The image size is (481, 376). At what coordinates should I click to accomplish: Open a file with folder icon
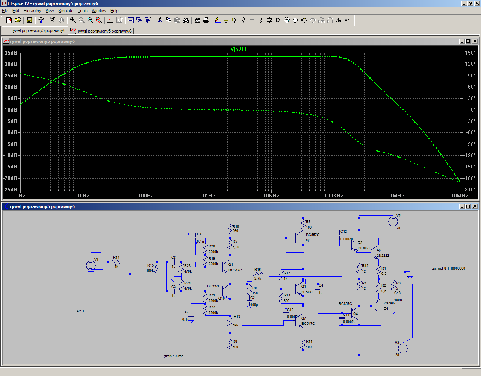click(x=18, y=20)
